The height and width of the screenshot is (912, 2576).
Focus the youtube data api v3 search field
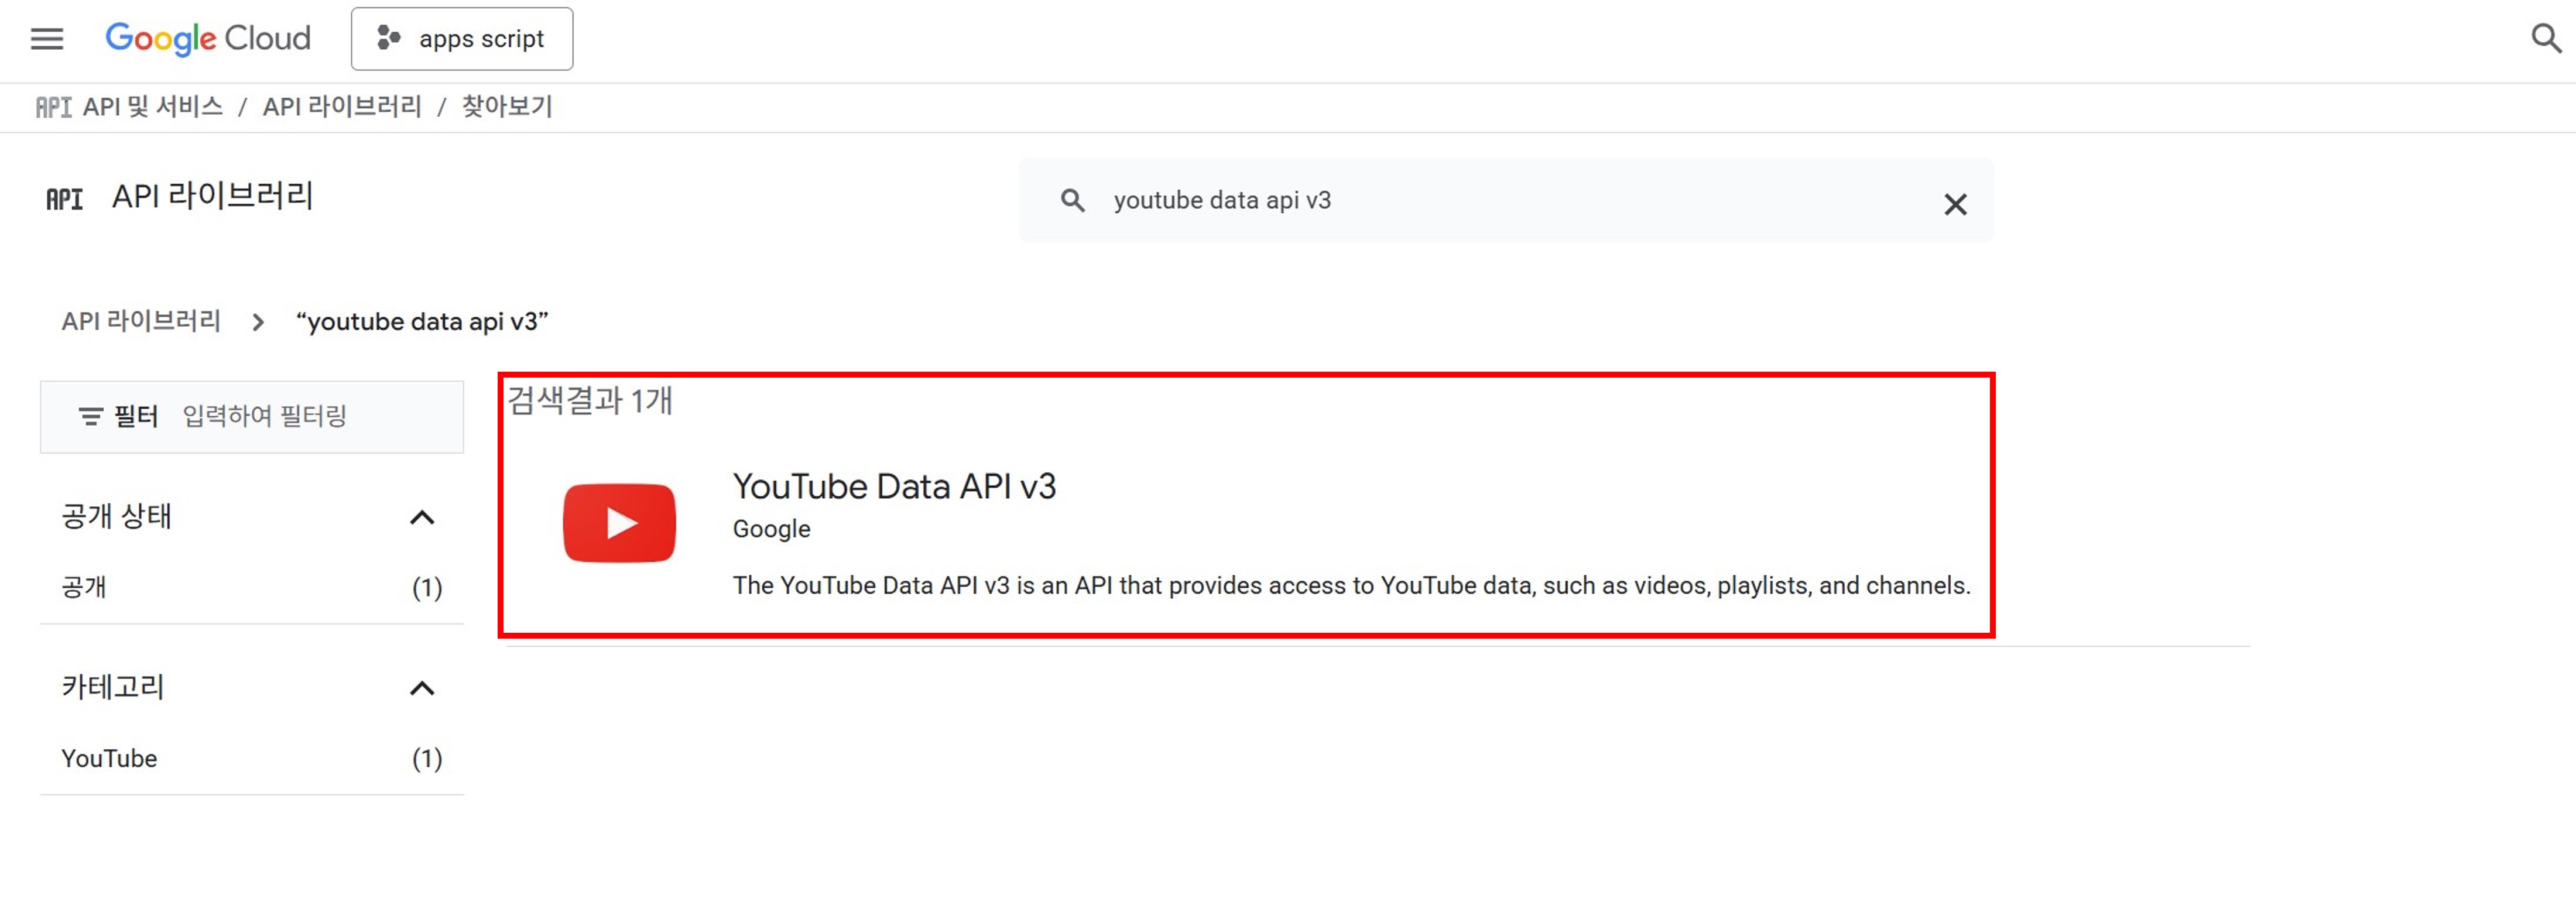pos(1500,201)
